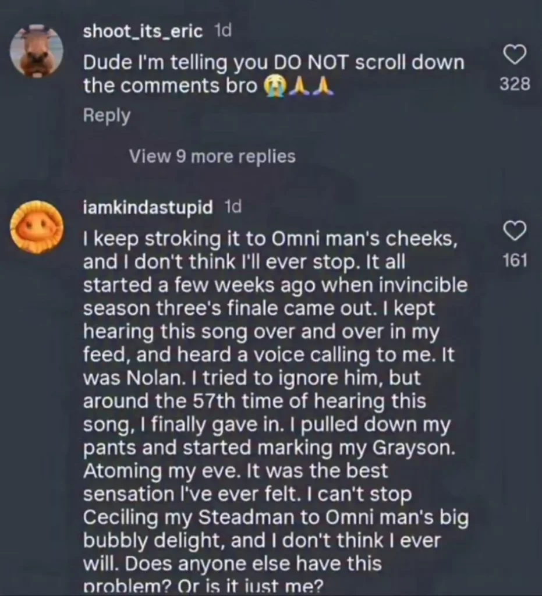
Task: Like the shoot_its_eric comment with heart
Action: pyautogui.click(x=515, y=56)
